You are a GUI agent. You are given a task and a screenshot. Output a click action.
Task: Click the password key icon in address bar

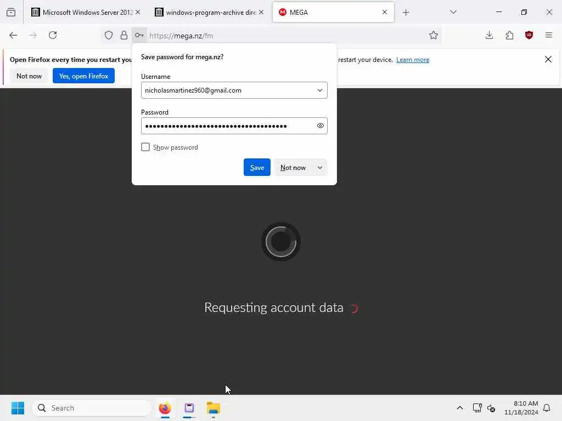pos(139,35)
